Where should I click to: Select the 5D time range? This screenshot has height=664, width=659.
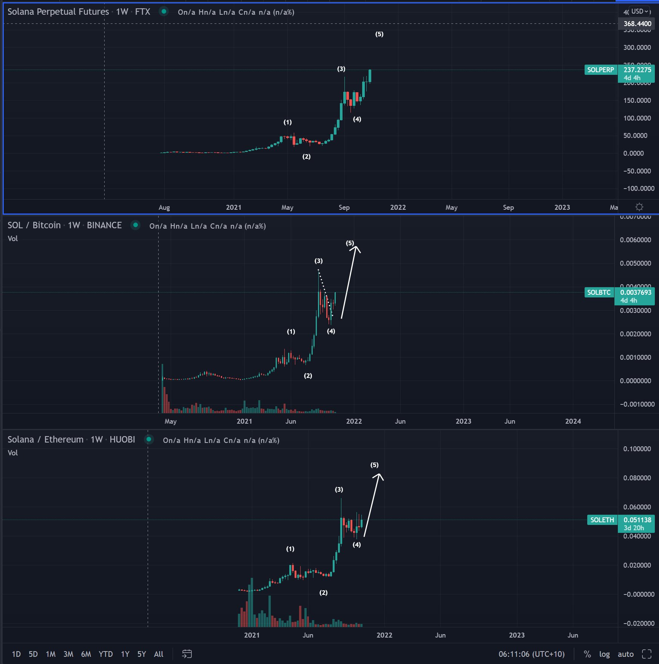[x=33, y=654]
